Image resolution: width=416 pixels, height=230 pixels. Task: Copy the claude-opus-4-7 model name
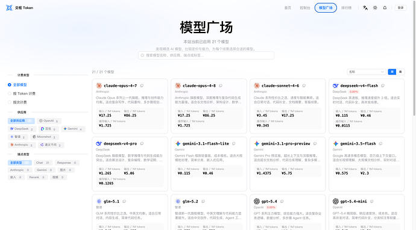click(142, 85)
